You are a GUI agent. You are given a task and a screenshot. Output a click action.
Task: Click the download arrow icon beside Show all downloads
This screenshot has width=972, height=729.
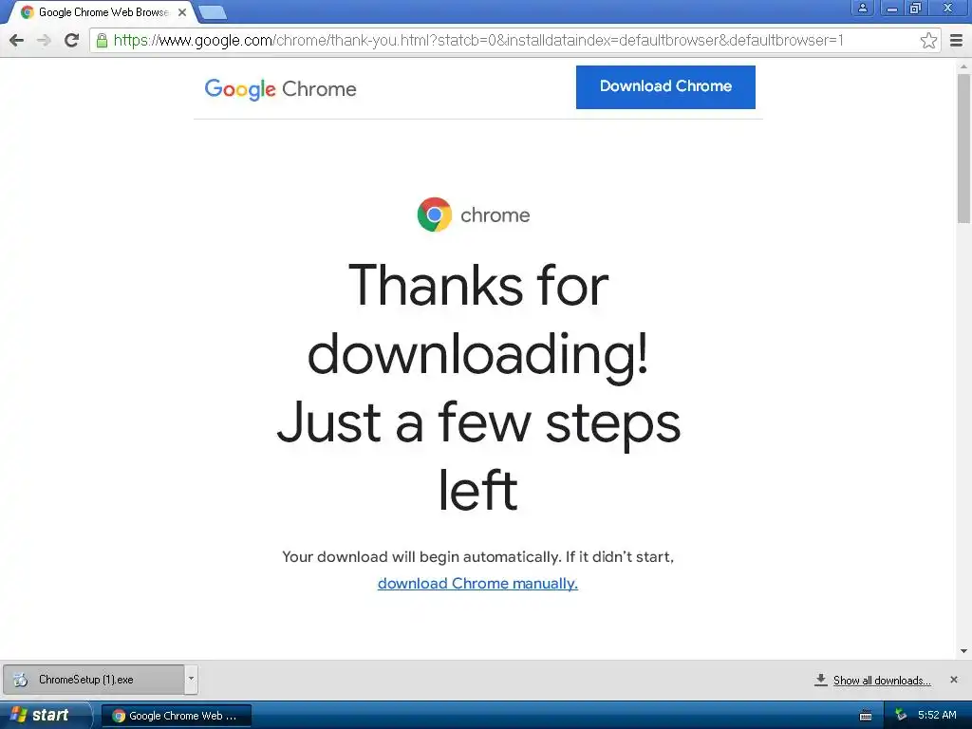(x=821, y=680)
